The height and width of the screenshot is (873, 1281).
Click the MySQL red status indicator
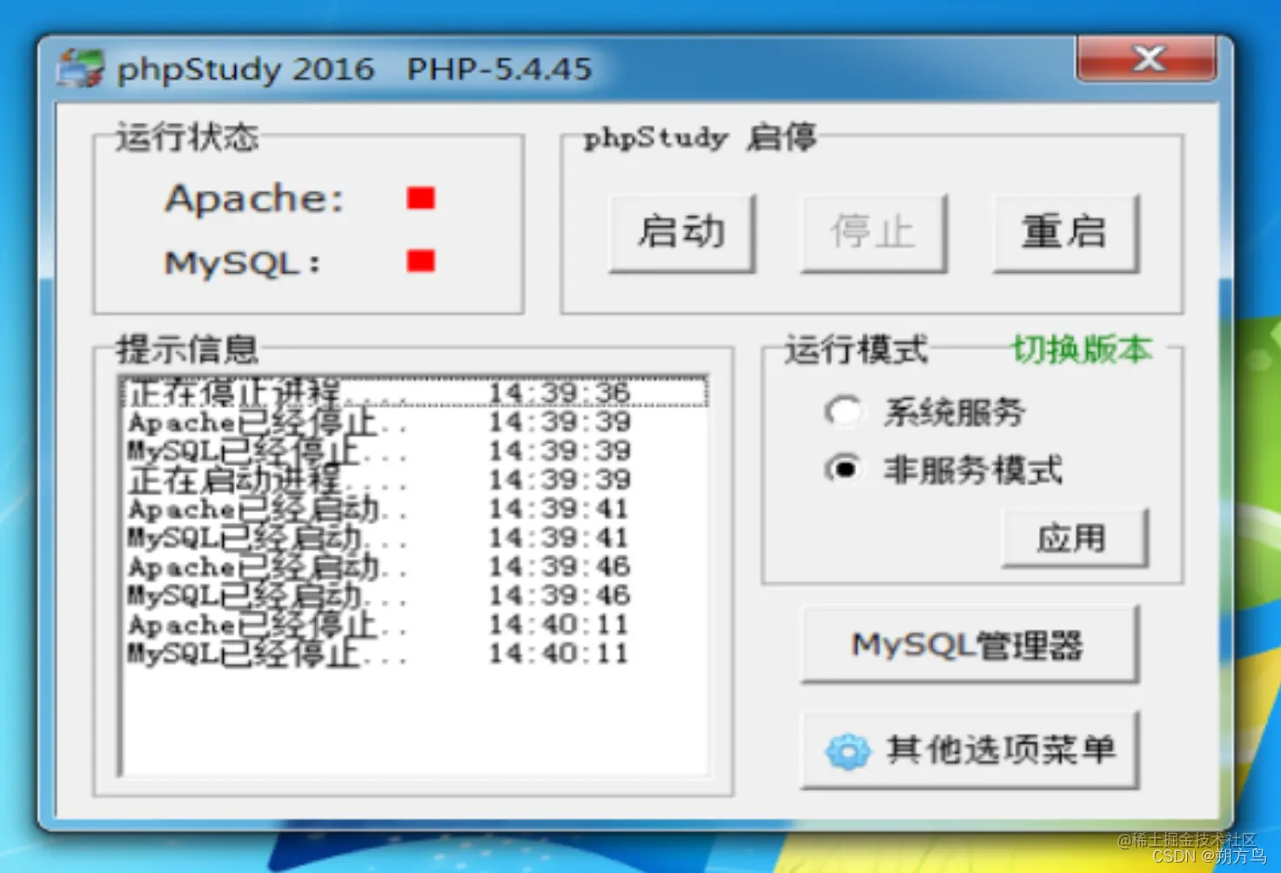pos(421,260)
